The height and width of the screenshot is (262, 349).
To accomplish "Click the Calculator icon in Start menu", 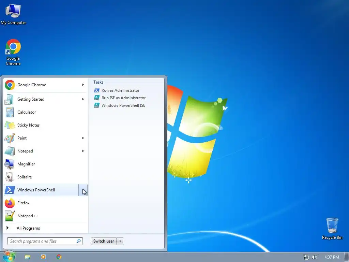I will pos(10,112).
